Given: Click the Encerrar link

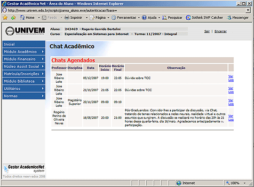Looking at the screenshot, I should tap(221, 31).
